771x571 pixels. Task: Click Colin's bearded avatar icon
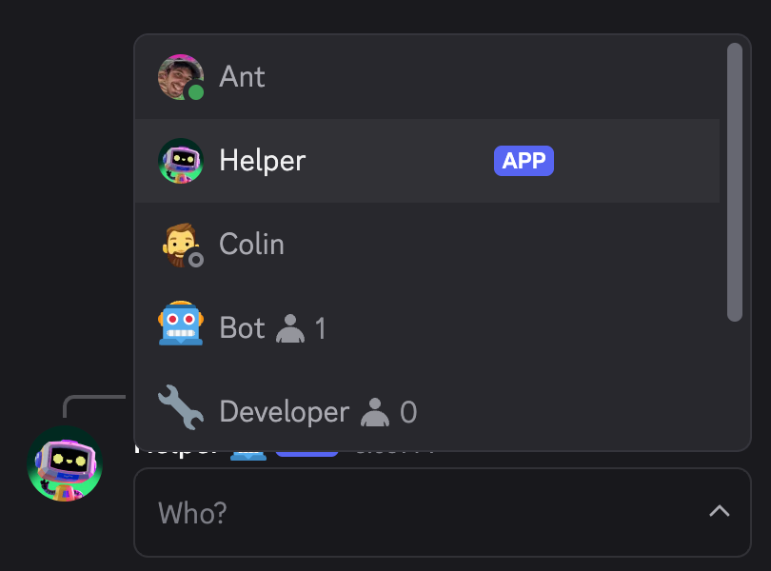coord(180,245)
